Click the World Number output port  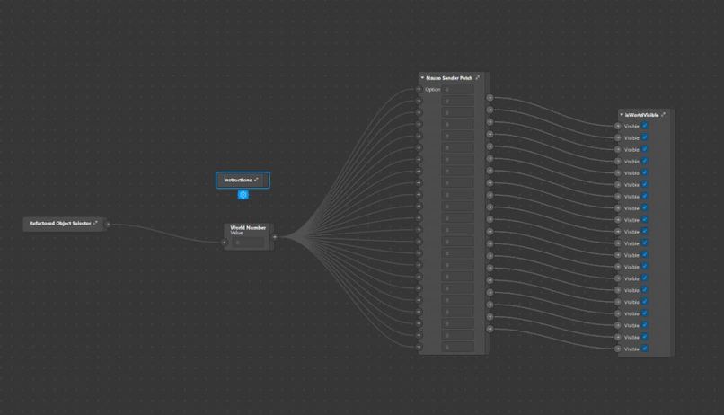click(x=275, y=237)
